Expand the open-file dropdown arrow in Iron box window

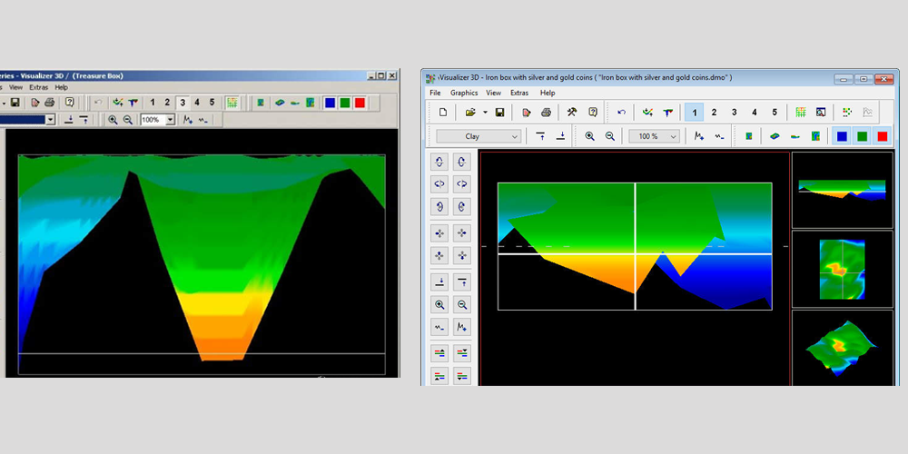(x=485, y=113)
